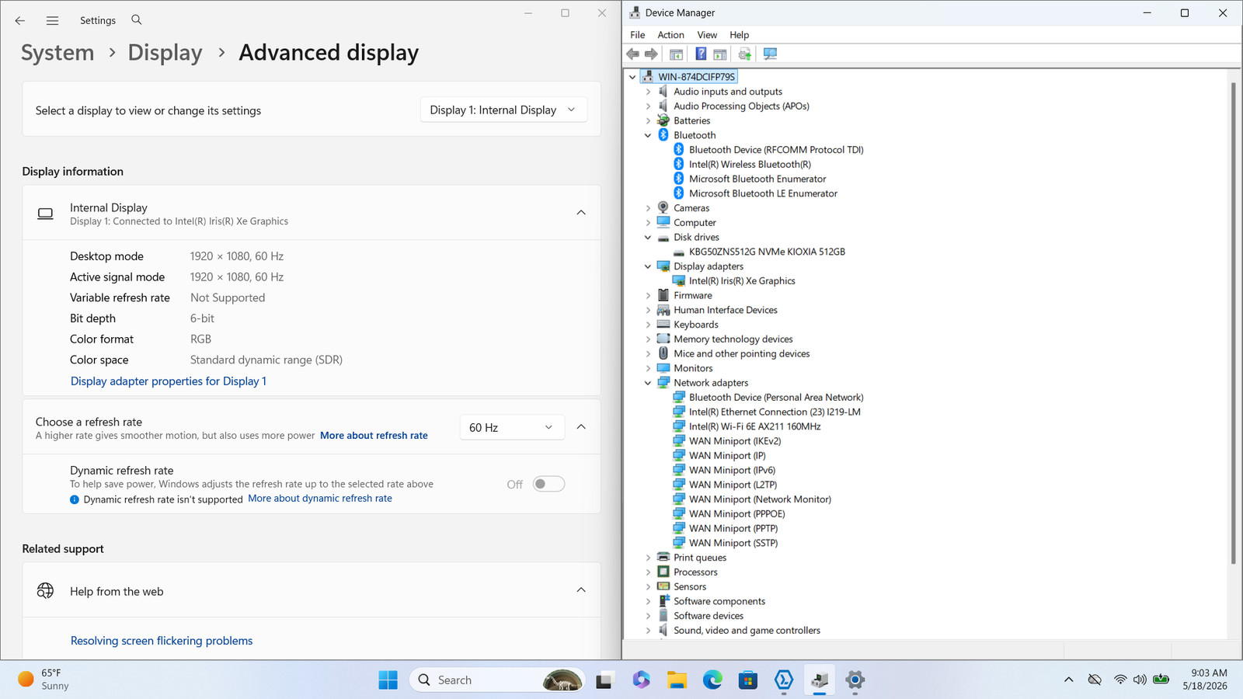Click the volume speaker tray icon
This screenshot has width=1243, height=699.
point(1140,680)
